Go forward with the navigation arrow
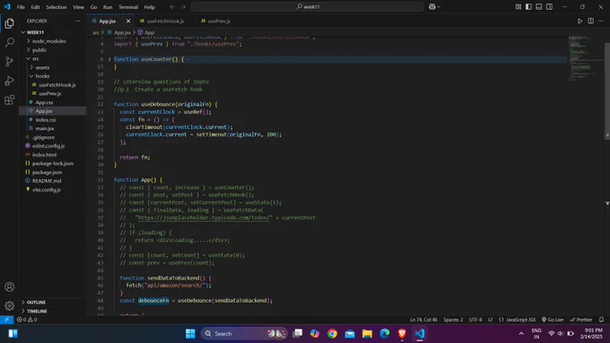610x343 pixels. click(x=183, y=6)
